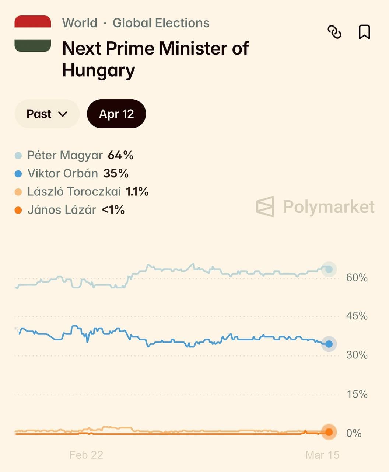Click János Lázár's orange legend dot
Viewport: 389px width, 472px height.
18,210
